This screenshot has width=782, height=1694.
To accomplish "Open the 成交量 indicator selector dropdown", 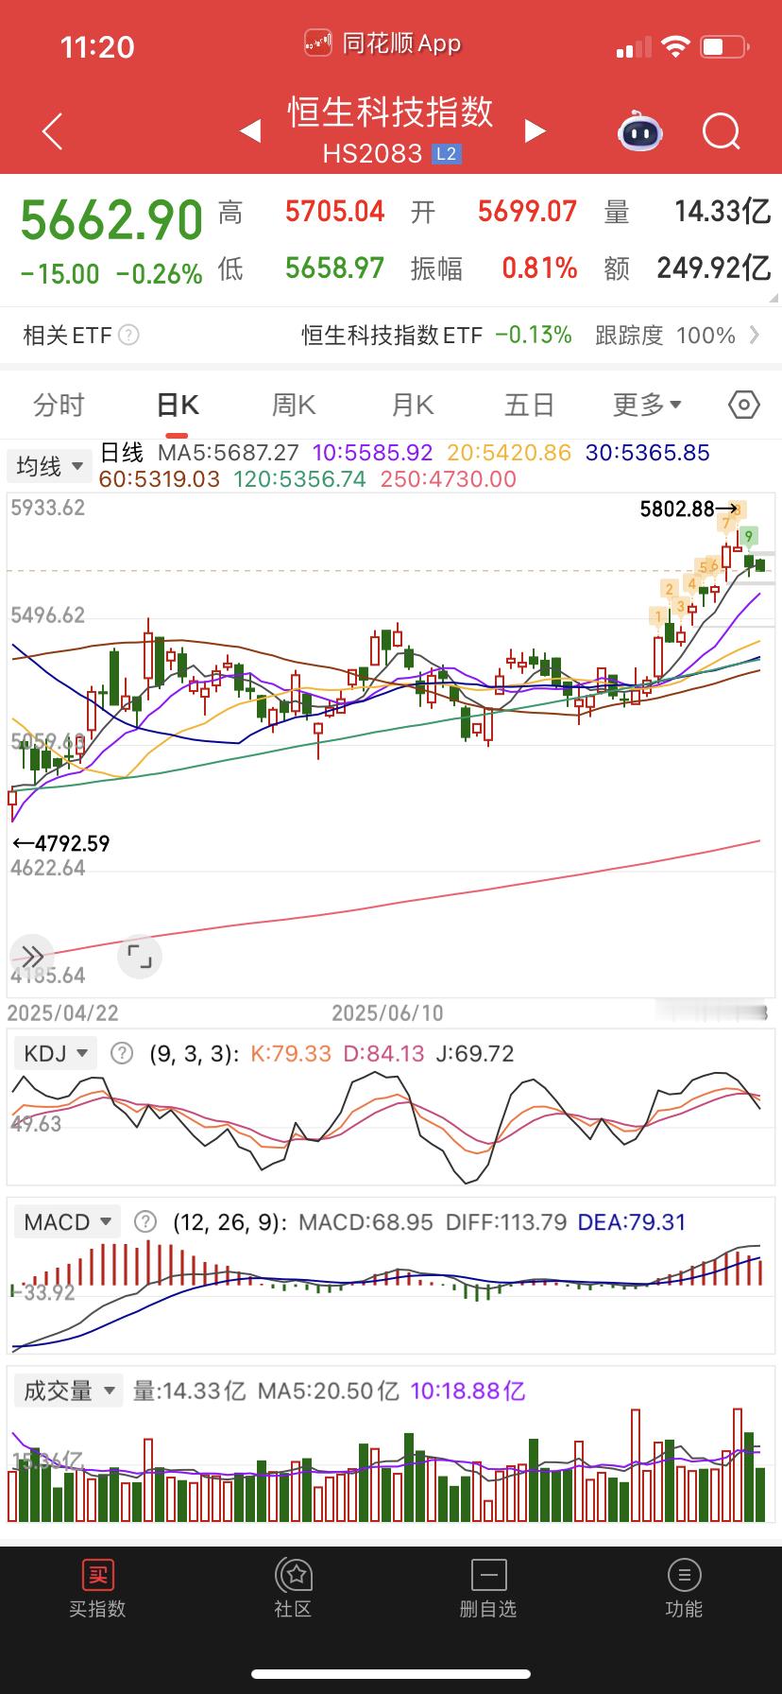I will [68, 1391].
